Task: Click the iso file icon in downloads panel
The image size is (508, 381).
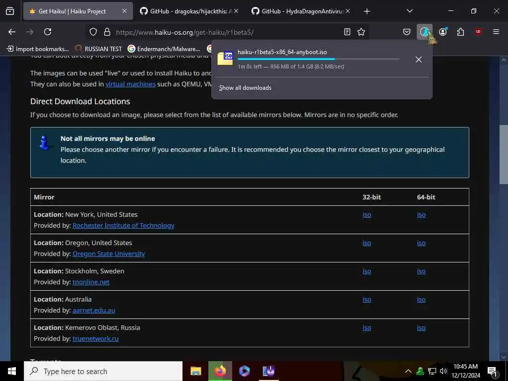Action: [x=225, y=59]
